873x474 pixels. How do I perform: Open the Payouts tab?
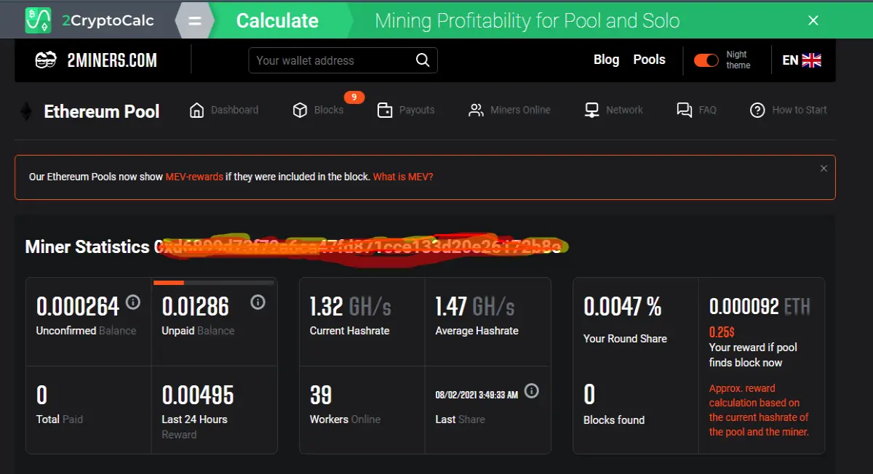click(406, 110)
